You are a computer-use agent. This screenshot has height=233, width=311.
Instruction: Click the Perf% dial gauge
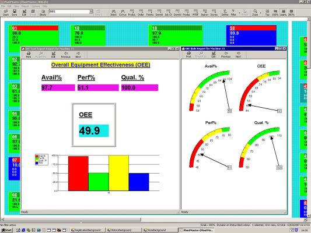(x=211, y=147)
